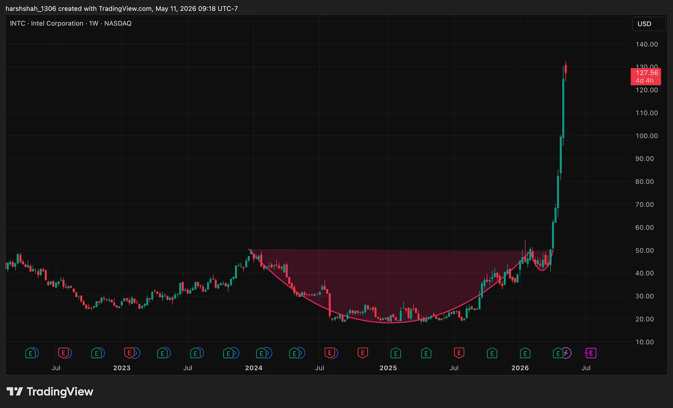
Task: Click the 140.00 price axis label
Action: coord(647,44)
